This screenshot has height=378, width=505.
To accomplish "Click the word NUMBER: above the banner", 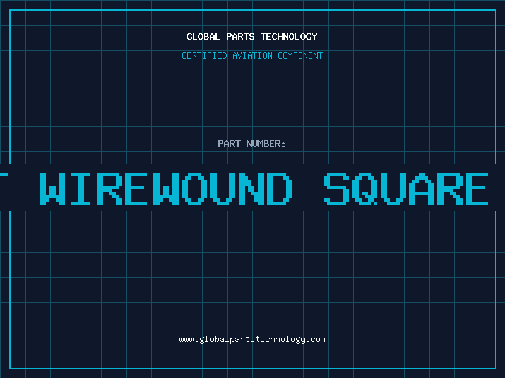I will [x=266, y=144].
